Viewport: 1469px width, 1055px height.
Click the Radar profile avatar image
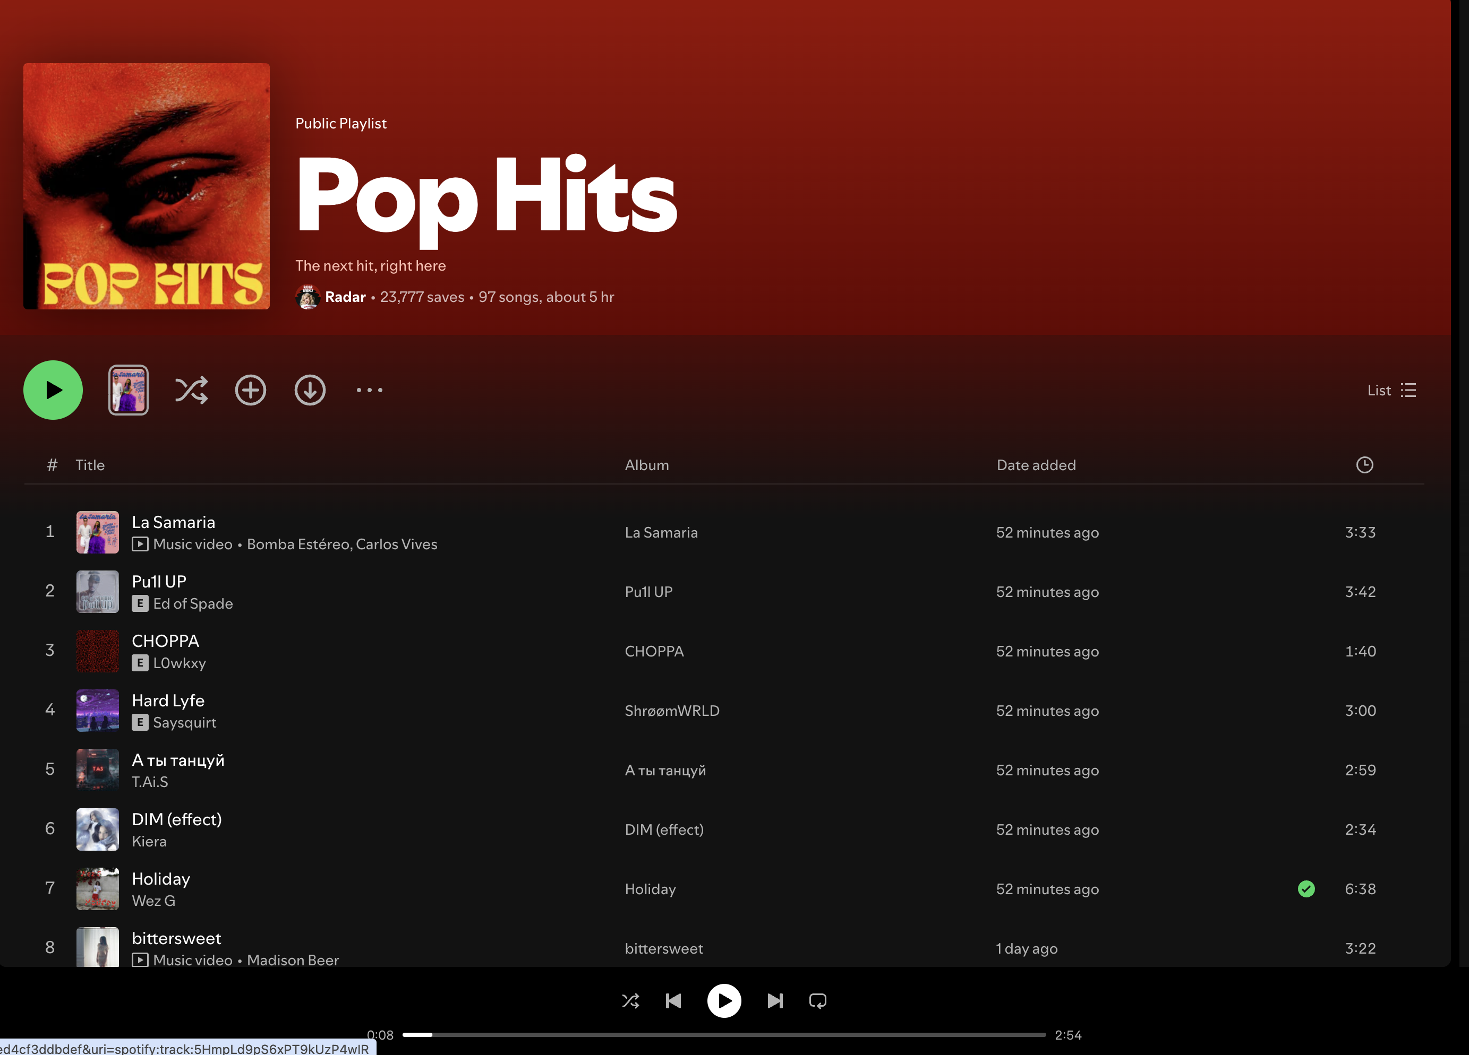click(308, 297)
